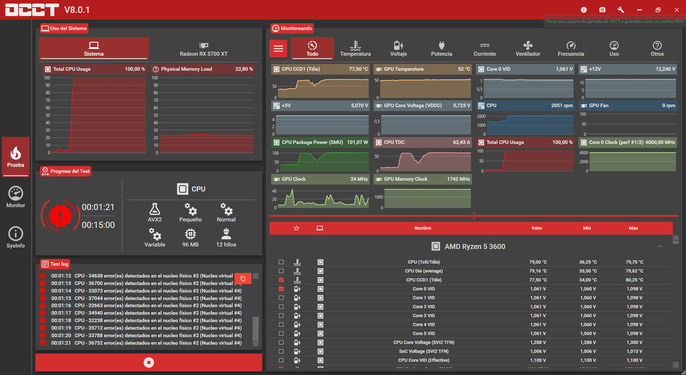Check the Core 1 VID checkbox

point(281,298)
